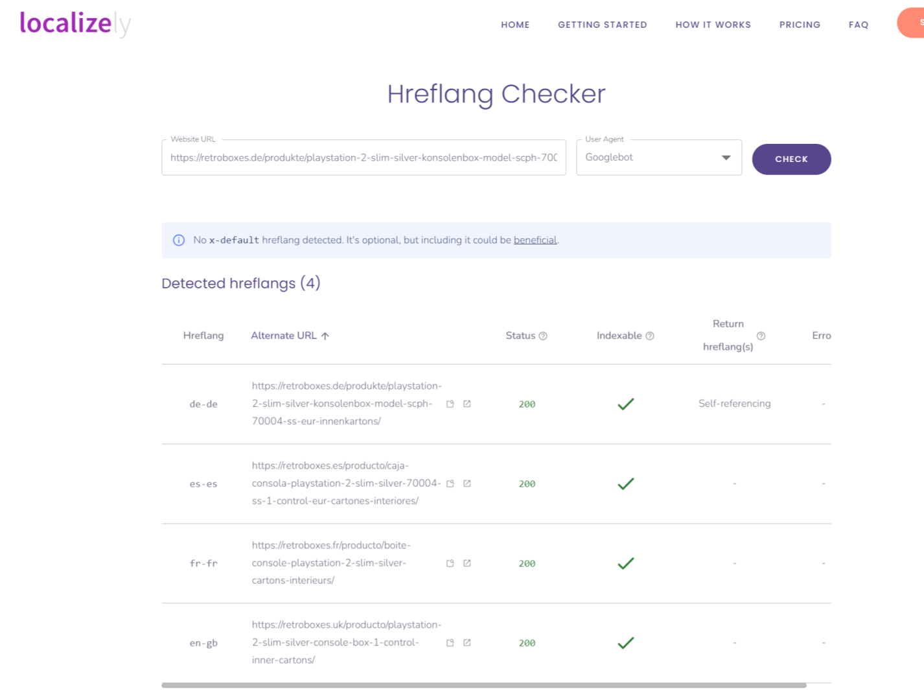This screenshot has height=700, width=924.
Task: Expand the User Agent dropdown arrow
Action: [726, 157]
